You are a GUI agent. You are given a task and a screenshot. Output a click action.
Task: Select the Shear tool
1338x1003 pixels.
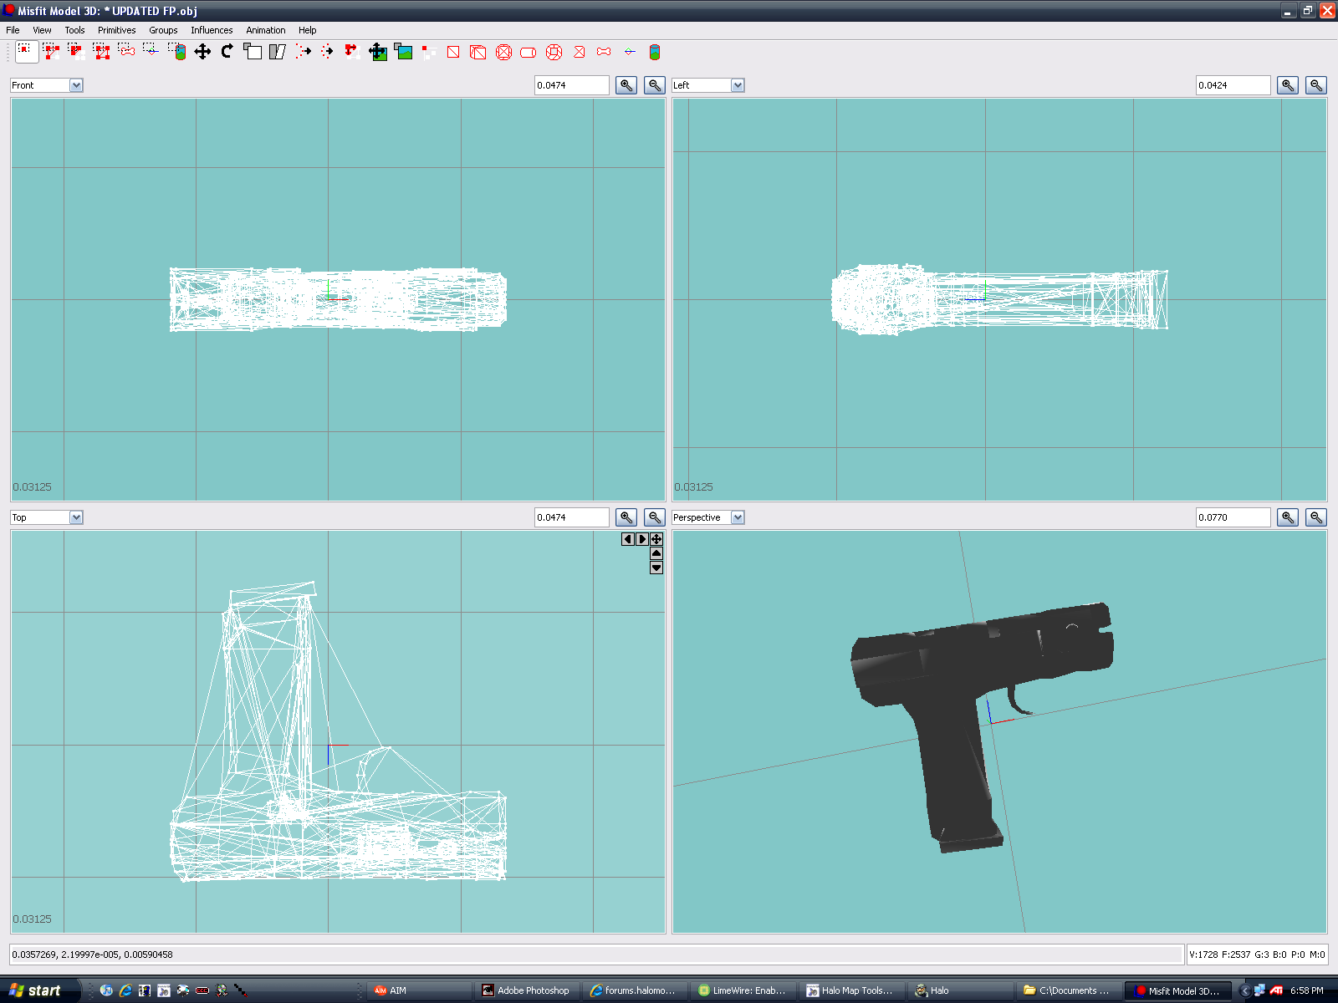(x=278, y=52)
